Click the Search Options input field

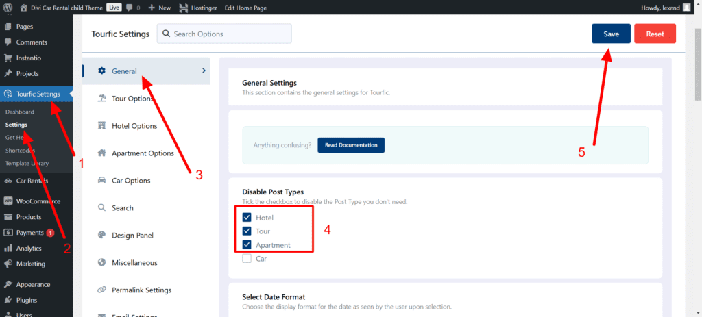point(224,34)
